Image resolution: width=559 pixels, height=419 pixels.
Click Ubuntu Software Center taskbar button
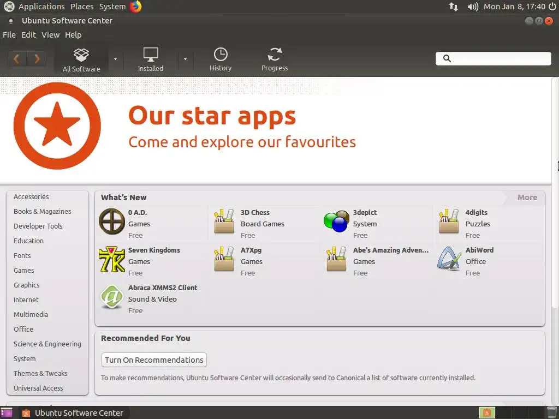73,413
